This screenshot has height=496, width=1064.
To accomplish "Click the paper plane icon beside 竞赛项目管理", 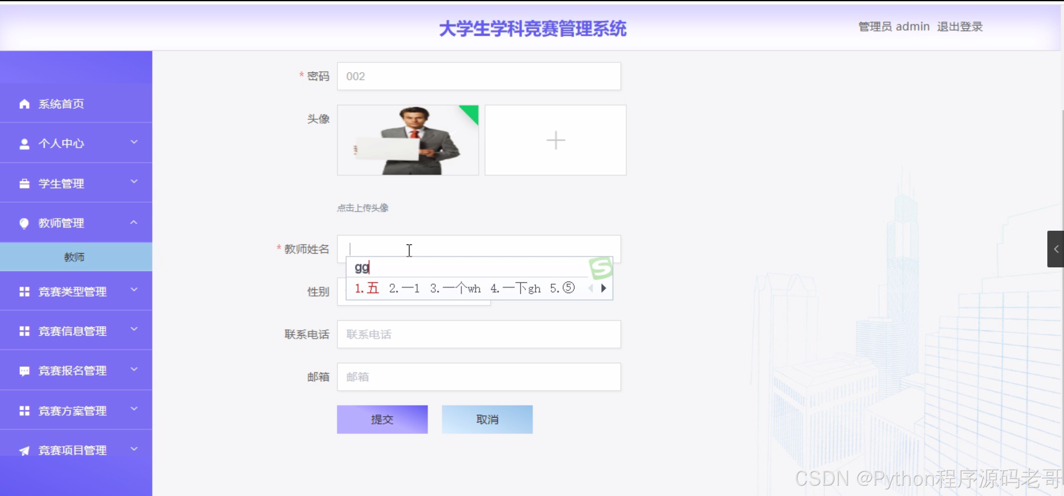I will point(24,451).
